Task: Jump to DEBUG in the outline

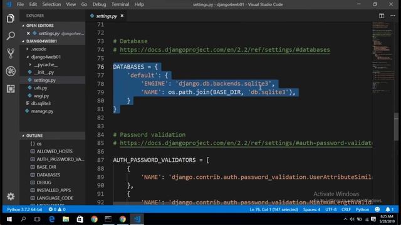Action: pos(44,182)
